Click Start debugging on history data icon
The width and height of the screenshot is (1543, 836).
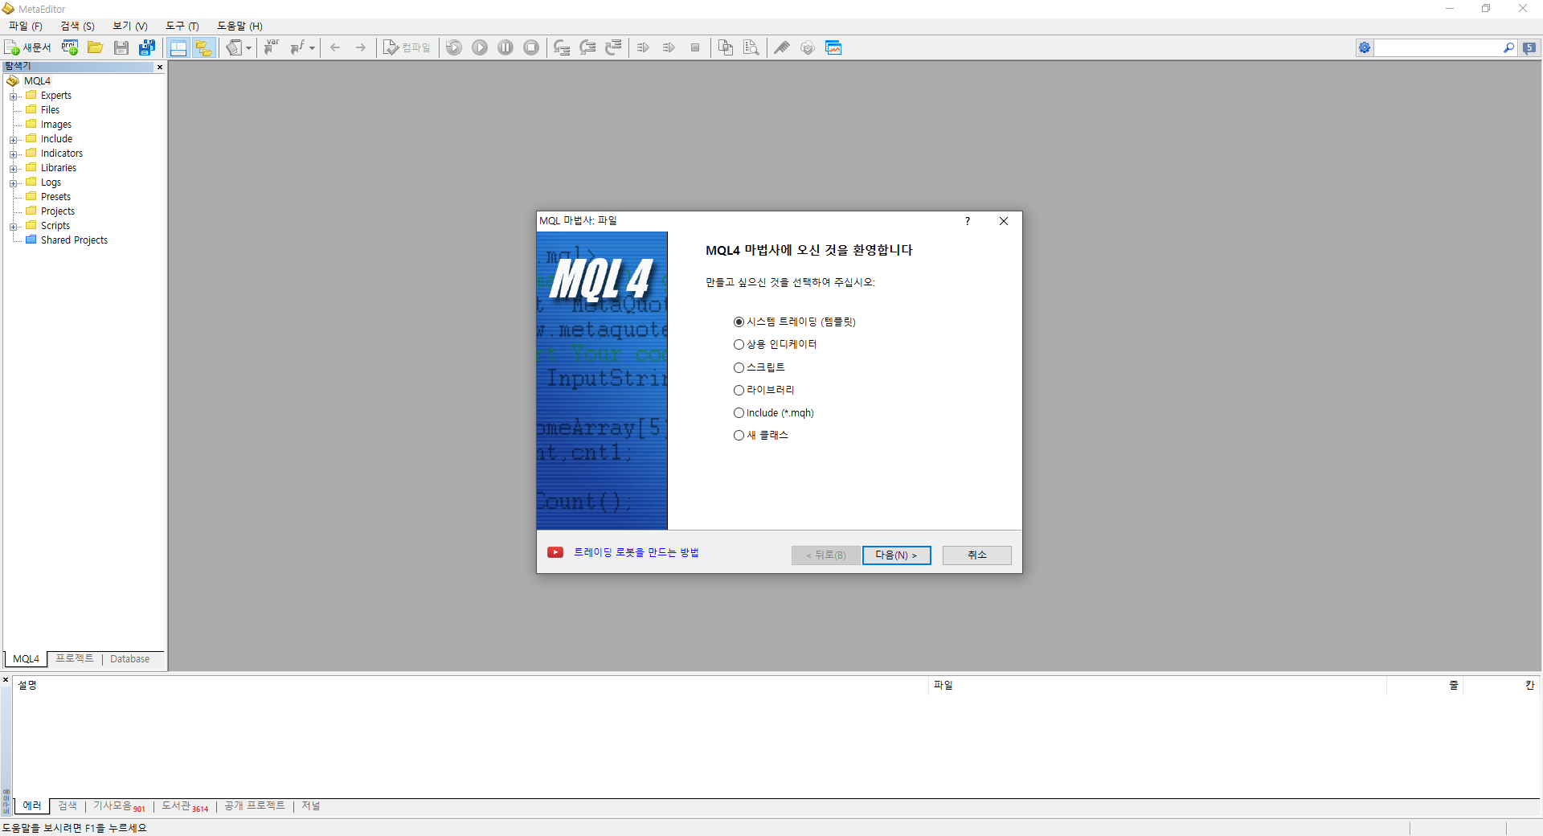(454, 47)
